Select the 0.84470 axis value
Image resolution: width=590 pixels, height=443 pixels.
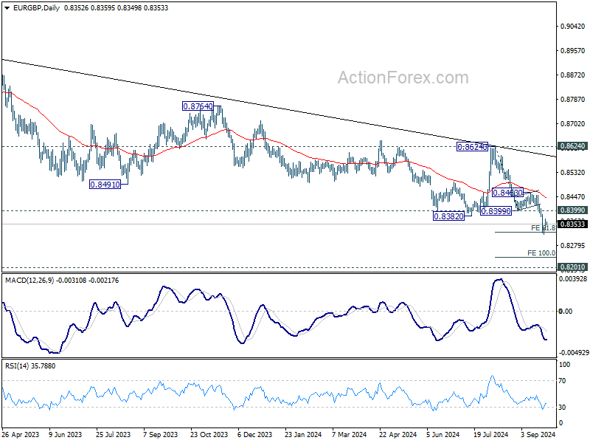[573, 196]
